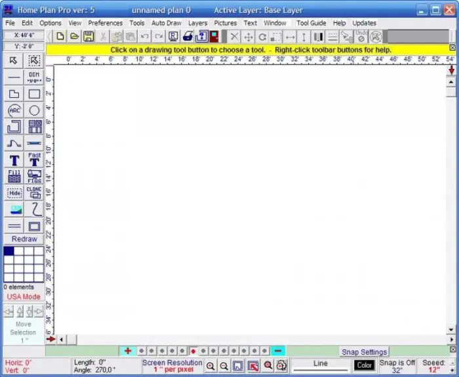Open the Auto Draw menu

[167, 23]
